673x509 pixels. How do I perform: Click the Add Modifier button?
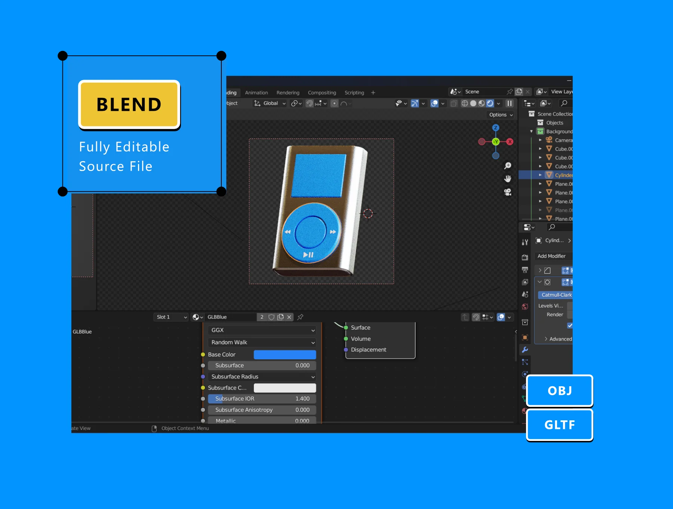[554, 256]
